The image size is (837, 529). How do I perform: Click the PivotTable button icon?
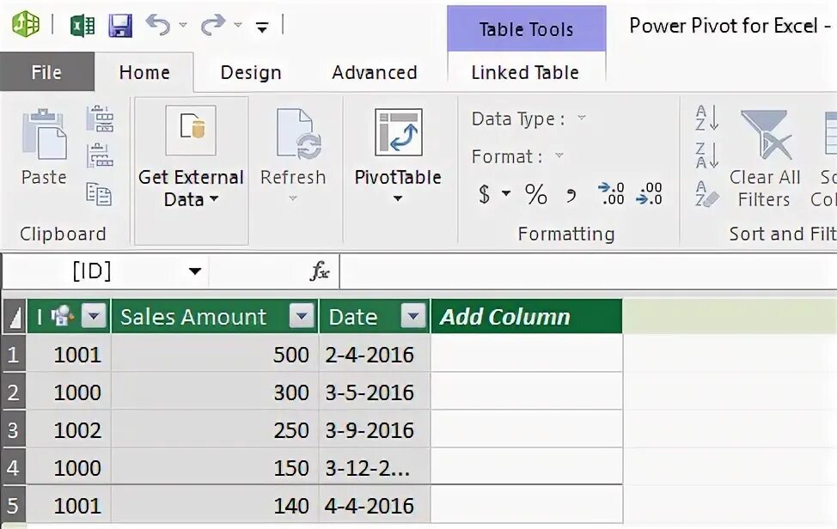pos(398,132)
